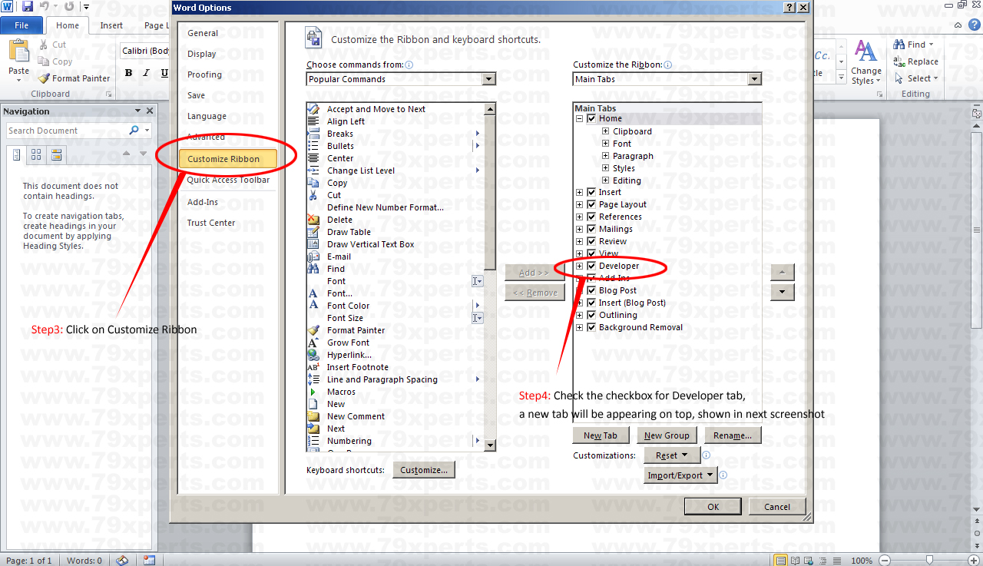Open the Customize the Ribbon Main Tabs dropdown
Viewport: 983px width, 566px height.
point(754,79)
